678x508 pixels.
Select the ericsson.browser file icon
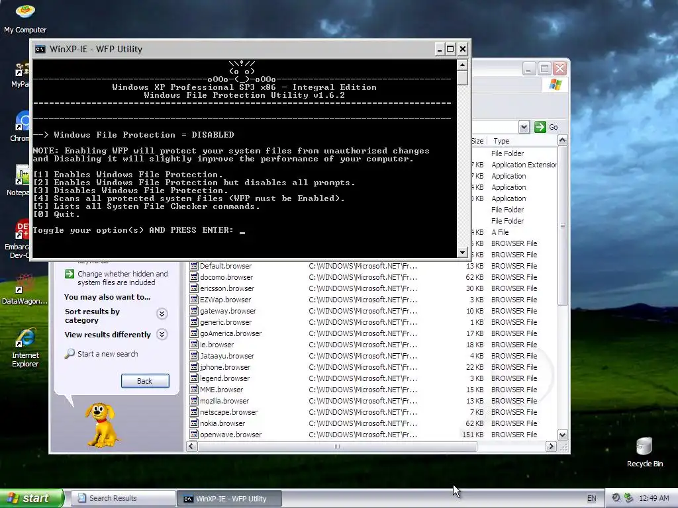[194, 288]
